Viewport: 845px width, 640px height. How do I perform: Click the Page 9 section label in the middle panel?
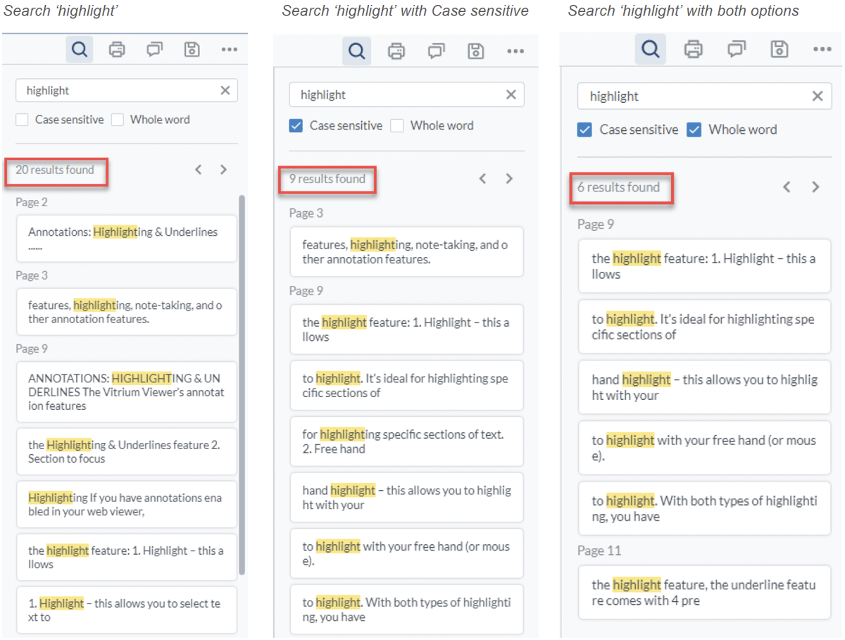(306, 291)
